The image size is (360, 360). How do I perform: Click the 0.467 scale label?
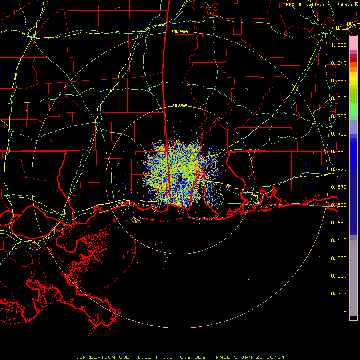point(339,222)
